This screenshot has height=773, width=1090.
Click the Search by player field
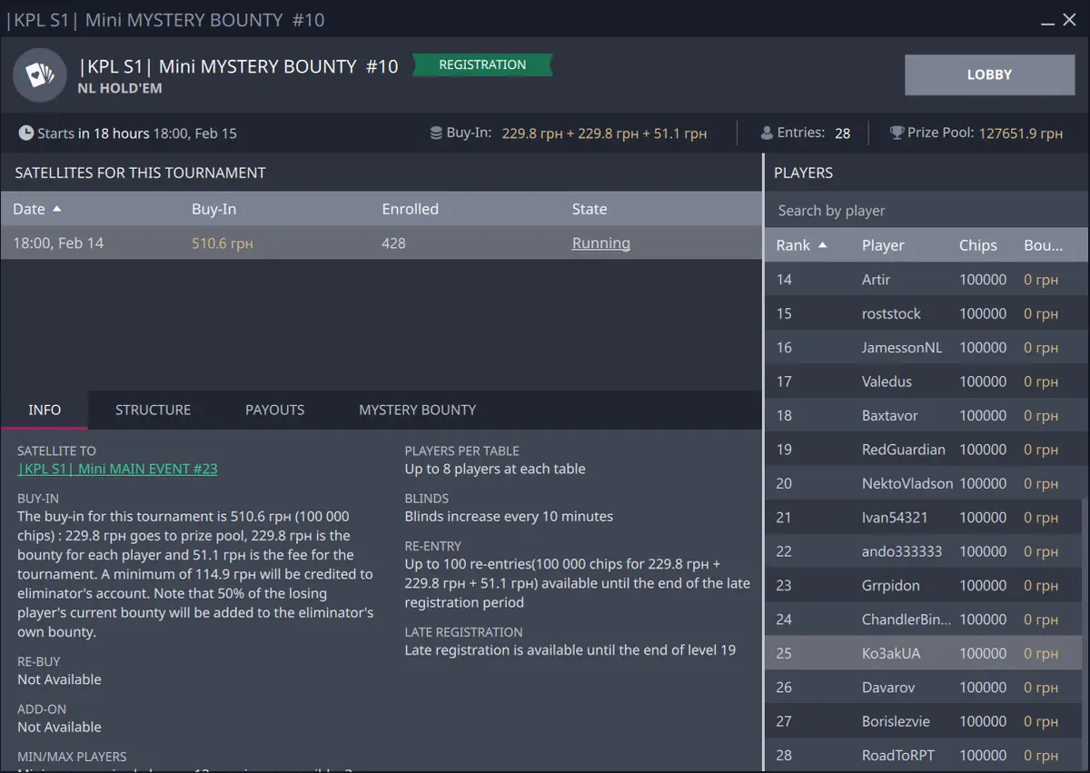925,211
